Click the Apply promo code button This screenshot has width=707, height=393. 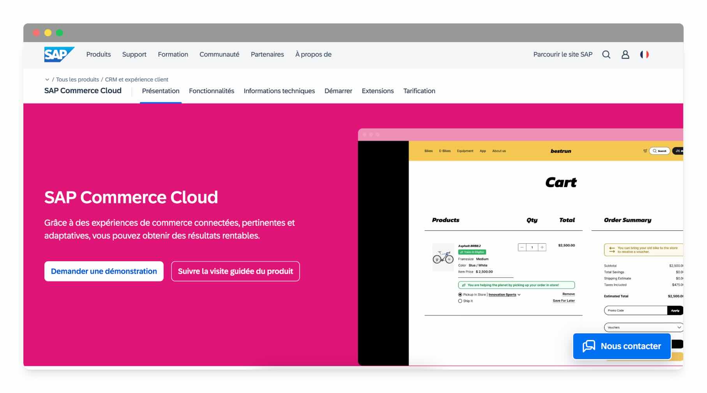(675, 311)
